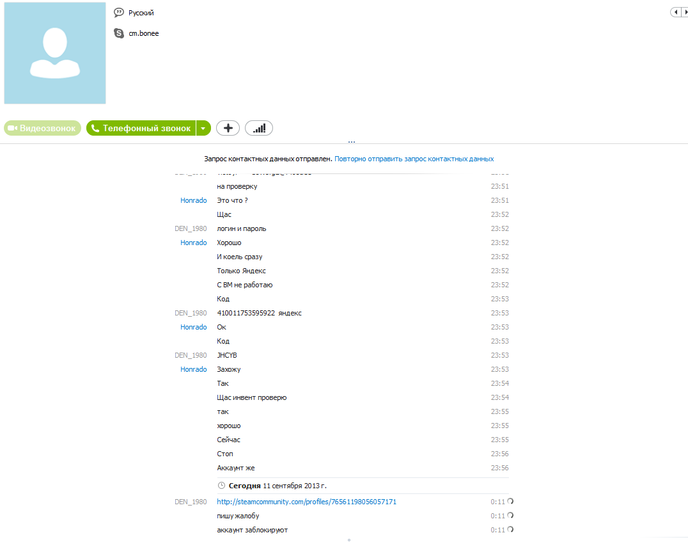Click the DEN_1980 name beside логин и пароль
688x542 pixels.
[x=191, y=228]
